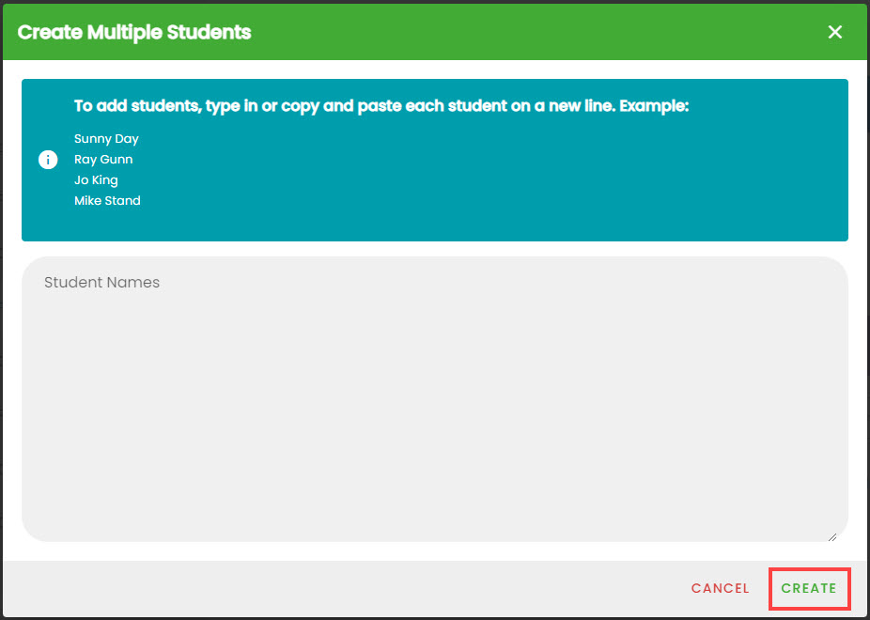Viewport: 870px width, 620px height.
Task: Cancel creating multiple students
Action: coord(720,588)
